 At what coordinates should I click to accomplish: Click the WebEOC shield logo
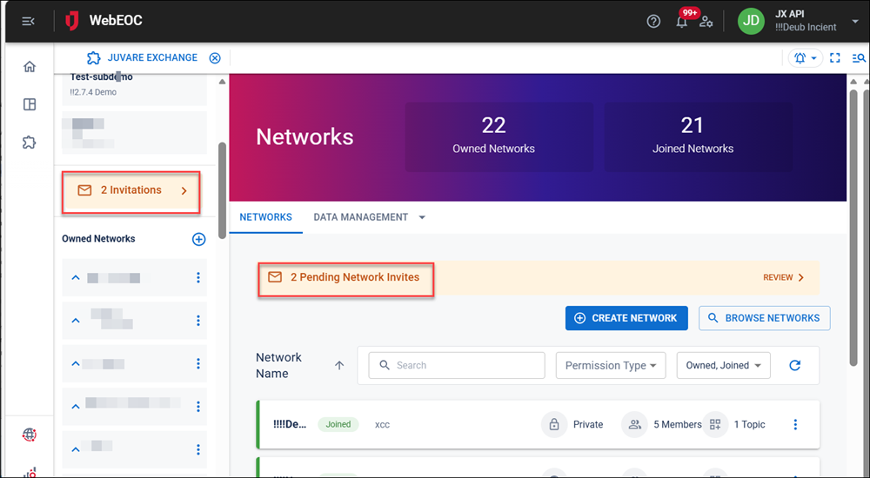[x=72, y=21]
